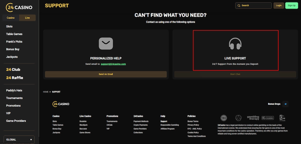Open footer Payment Methods link
This screenshot has height=144, width=301.
pos(141,121)
